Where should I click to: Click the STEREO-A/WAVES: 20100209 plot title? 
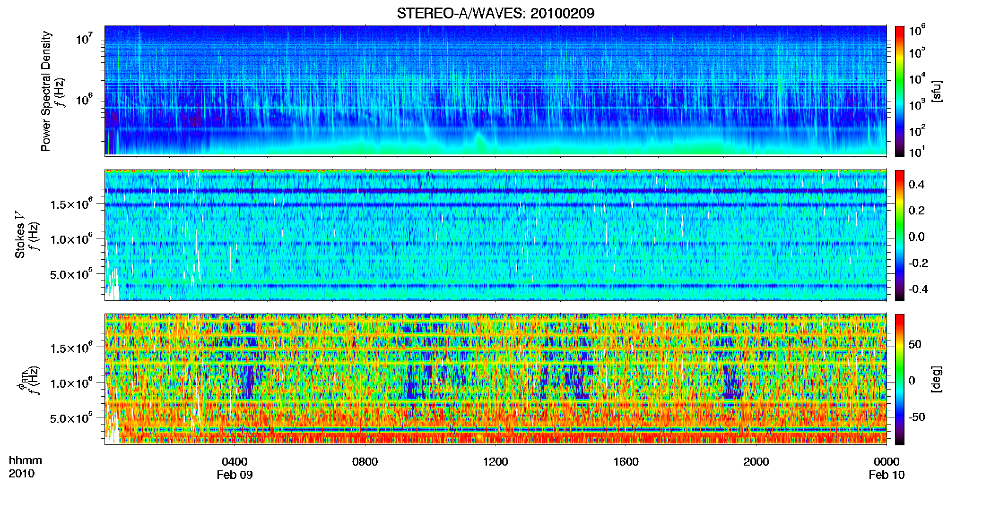coord(495,13)
